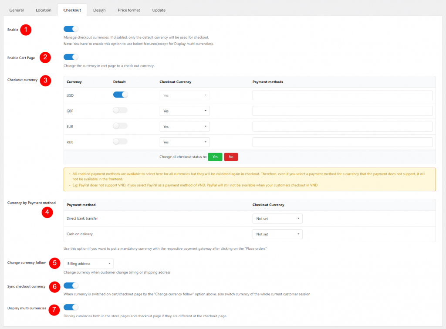Turn on EUR default currency toggle
Screen dimensions: 446x329
120,126
